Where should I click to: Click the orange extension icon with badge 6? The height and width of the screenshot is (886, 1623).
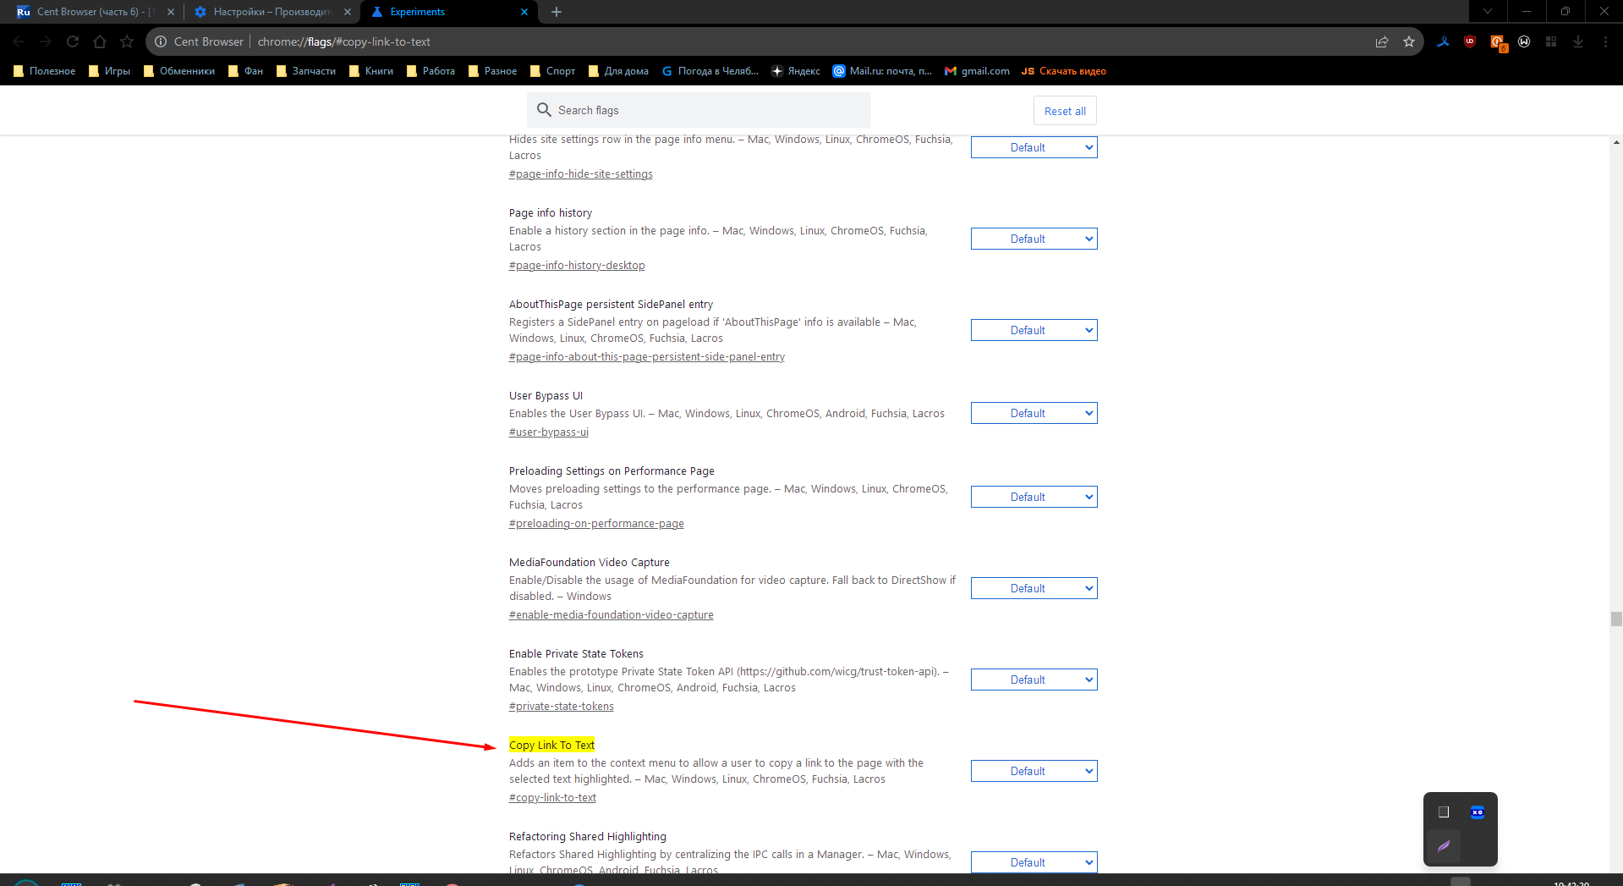[x=1497, y=42]
